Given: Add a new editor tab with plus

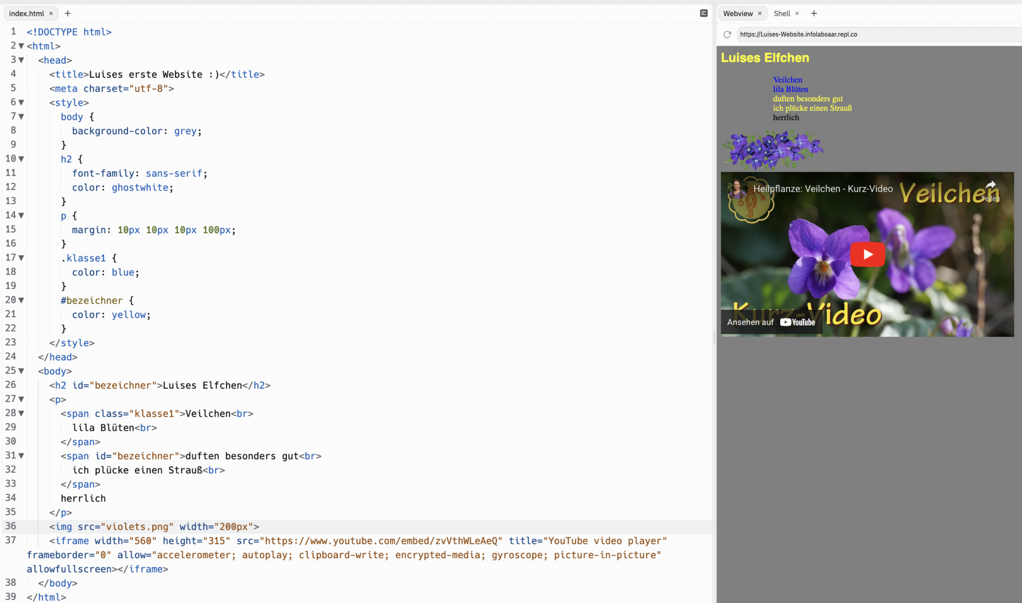Looking at the screenshot, I should pos(68,13).
